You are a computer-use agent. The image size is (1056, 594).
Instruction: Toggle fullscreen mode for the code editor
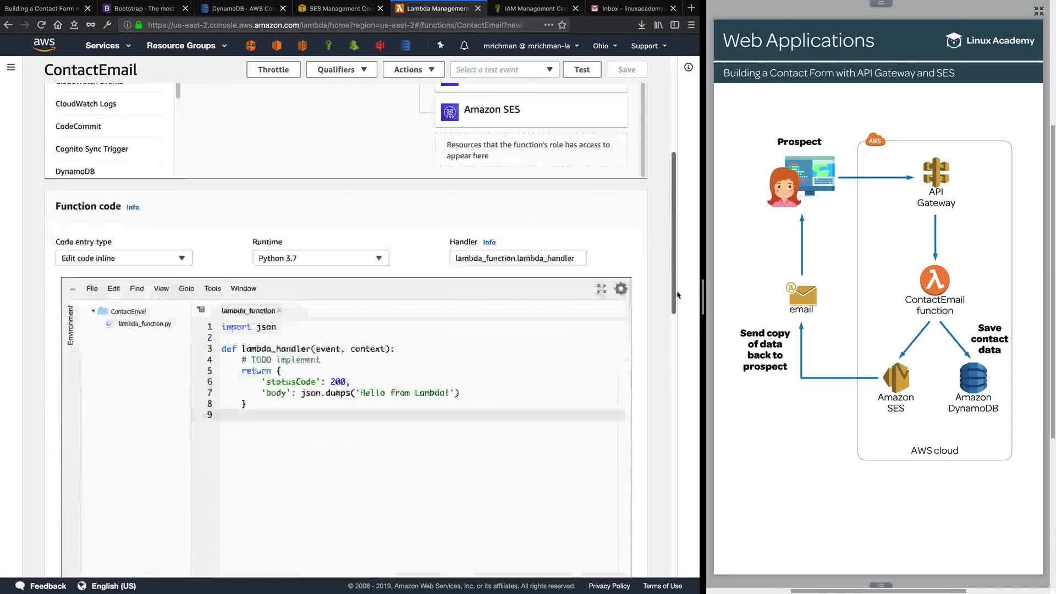[601, 289]
